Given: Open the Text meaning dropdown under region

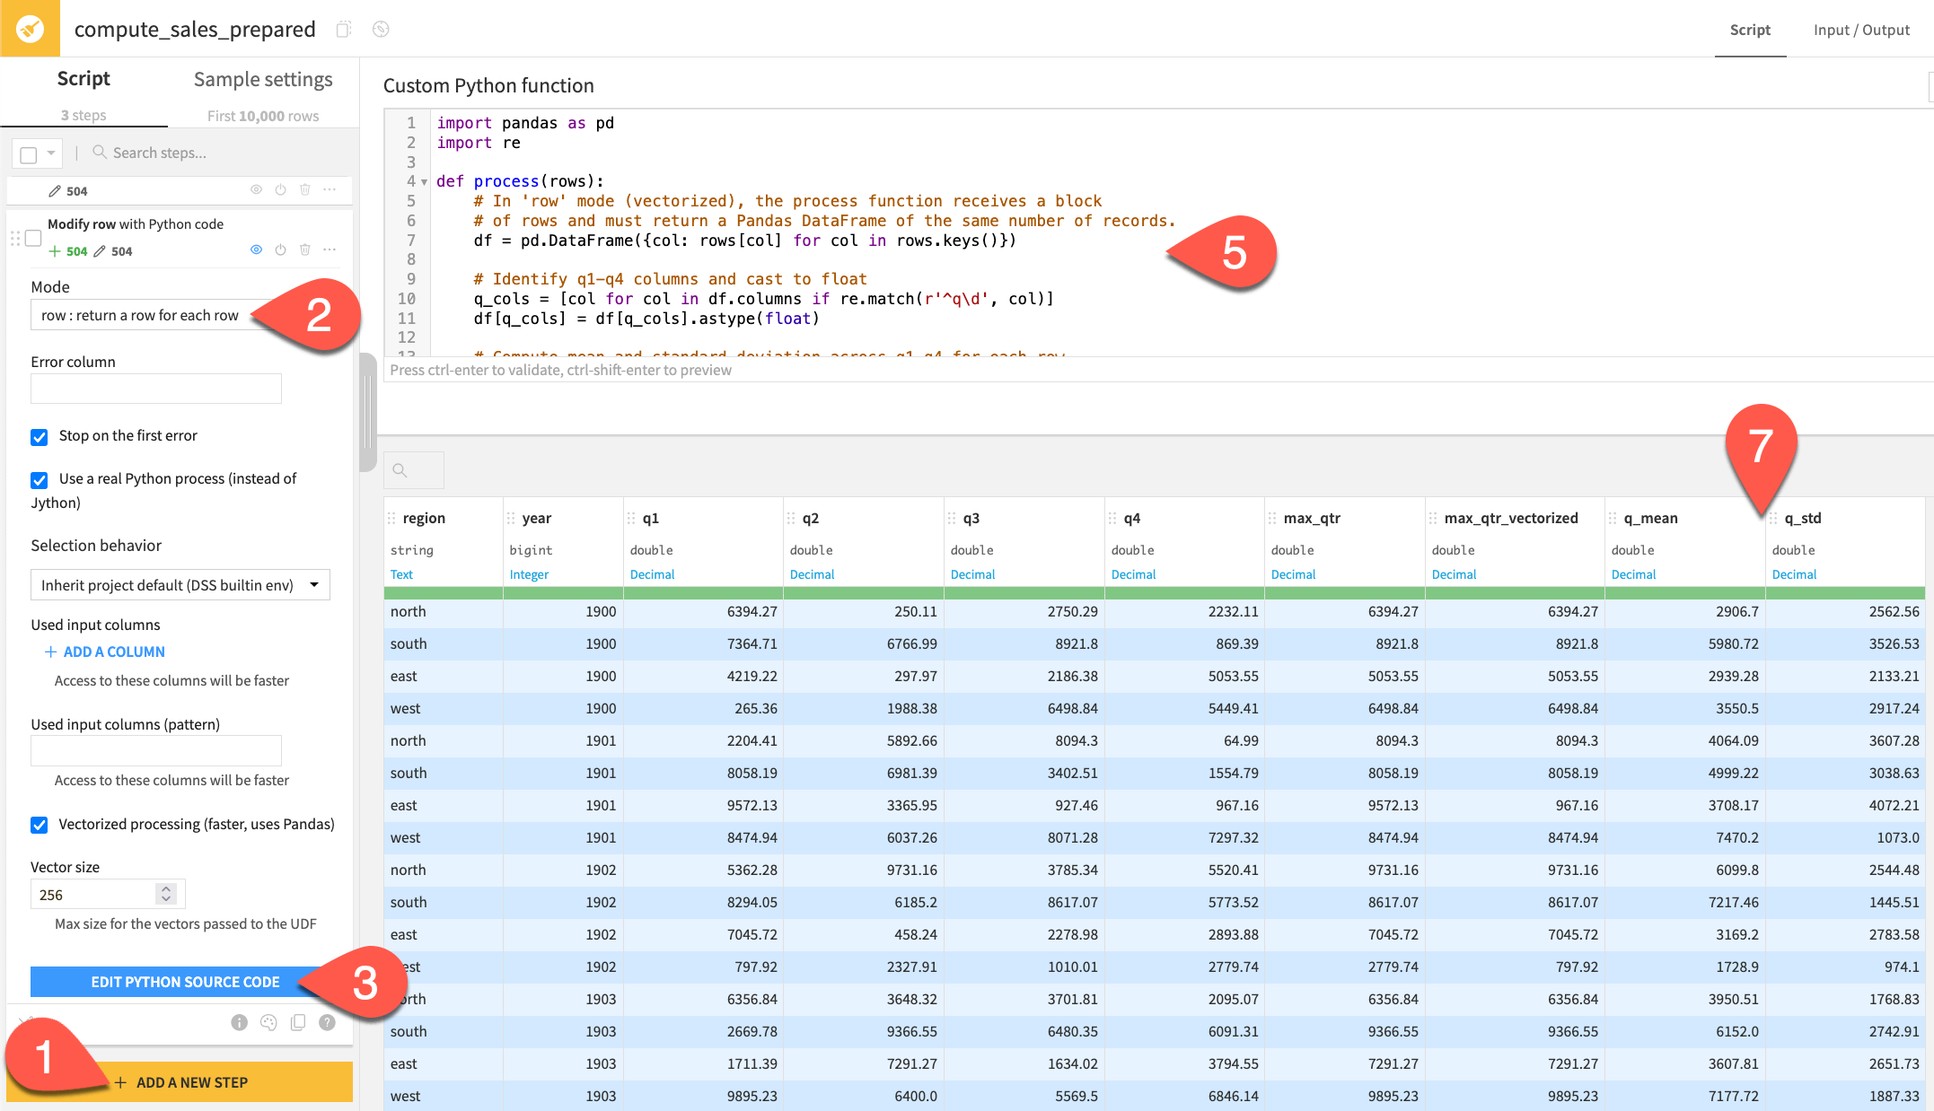Looking at the screenshot, I should pos(401,574).
